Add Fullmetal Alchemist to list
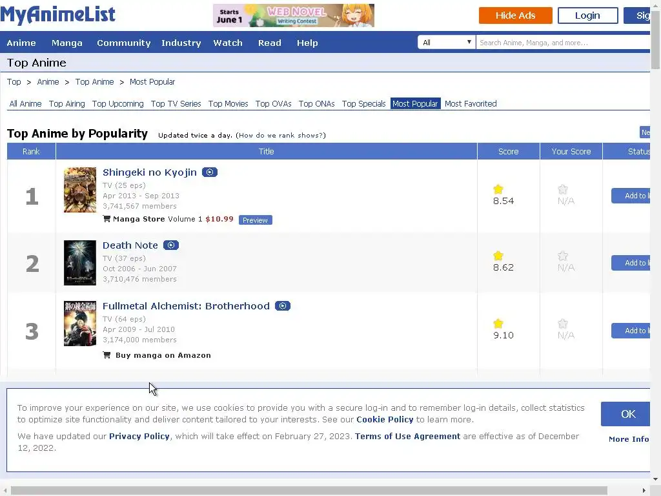Viewport: 661px width, 496px height. pos(631,331)
